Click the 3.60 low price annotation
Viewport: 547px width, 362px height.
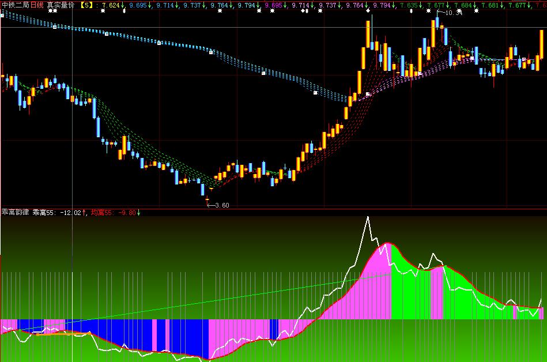pos(220,205)
